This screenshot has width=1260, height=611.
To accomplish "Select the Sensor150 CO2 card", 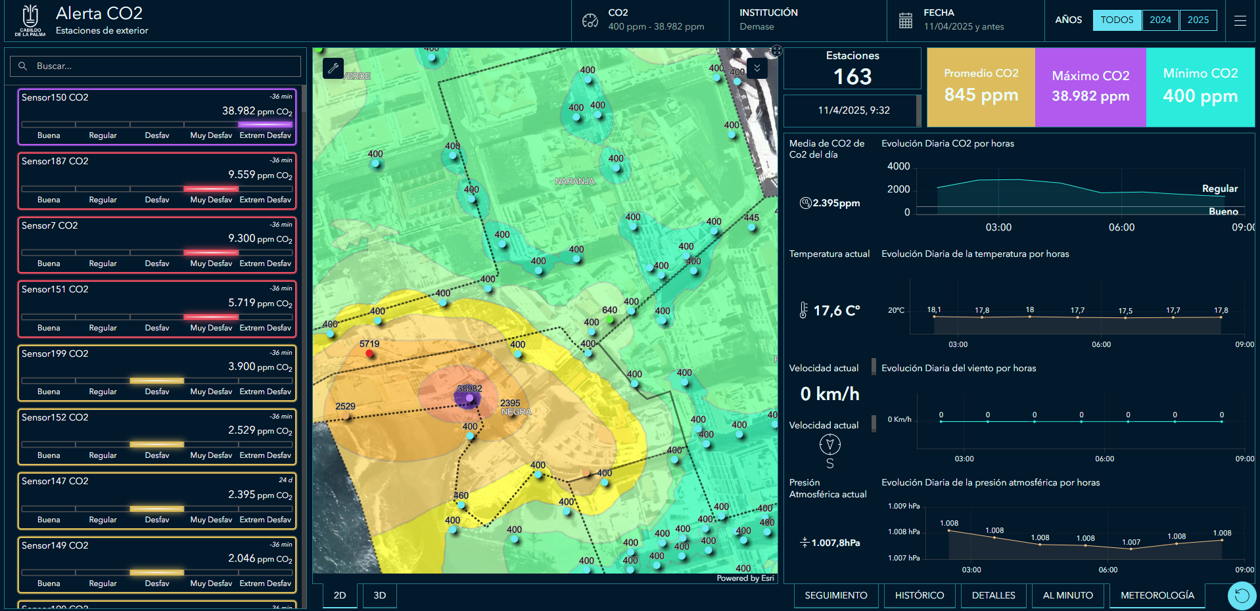I will point(156,117).
